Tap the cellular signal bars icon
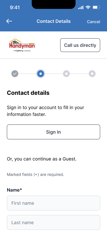The height and width of the screenshot is (235, 107). pyautogui.click(x=81, y=7)
